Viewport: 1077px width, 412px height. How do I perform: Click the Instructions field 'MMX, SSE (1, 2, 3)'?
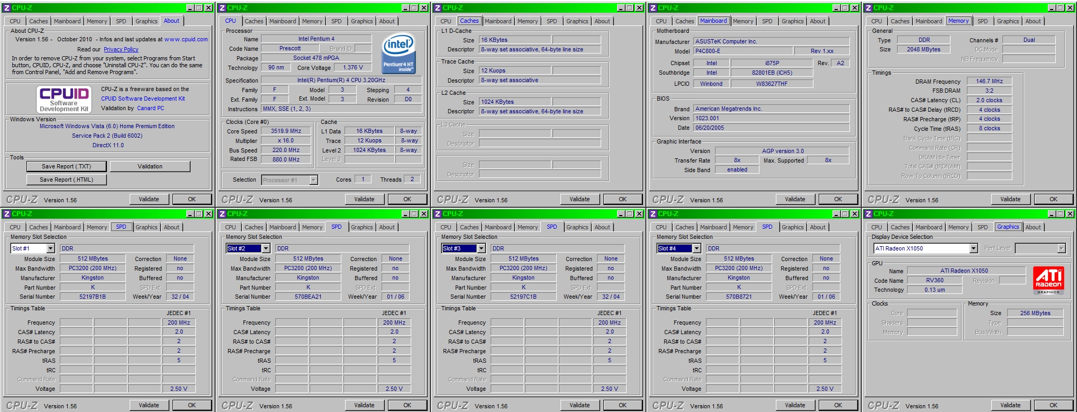click(341, 109)
